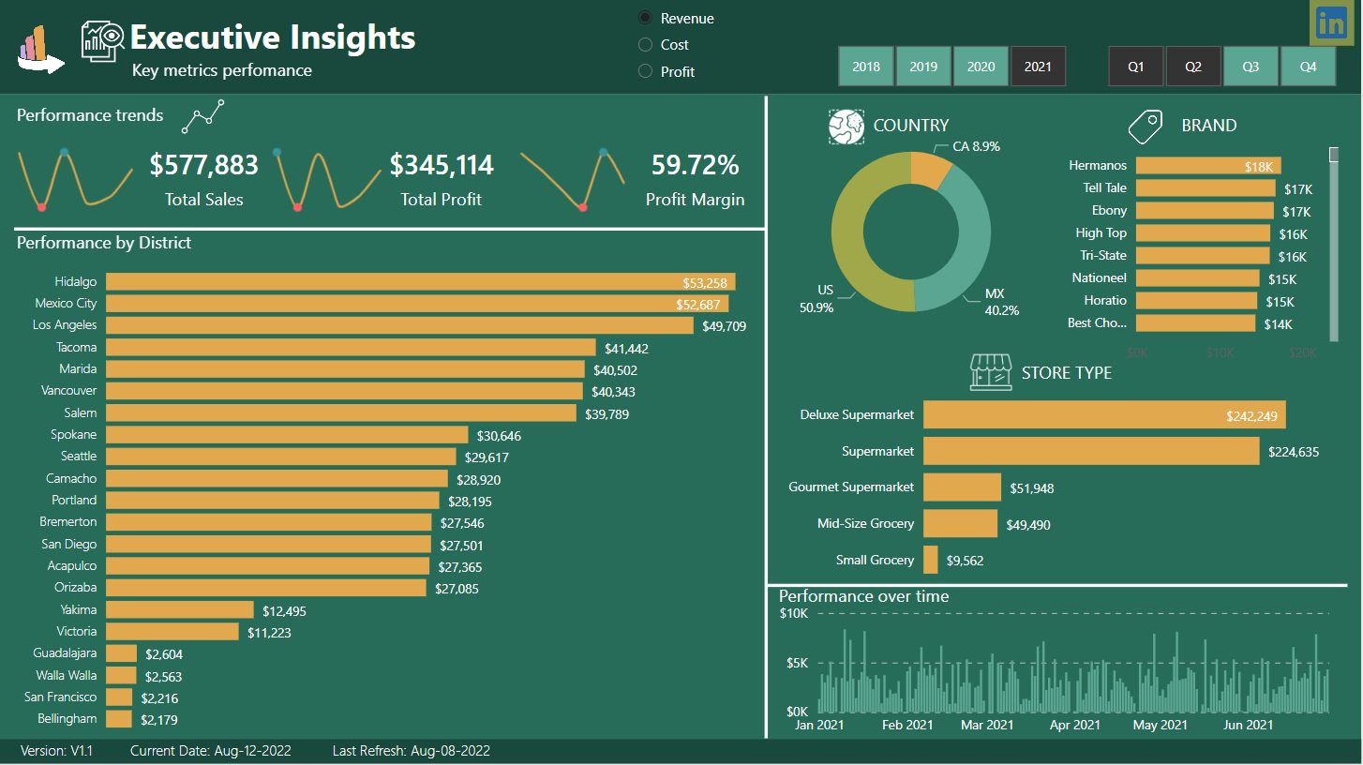Click the 59.72% Profit Margin value
The image size is (1363, 765).
(x=695, y=165)
